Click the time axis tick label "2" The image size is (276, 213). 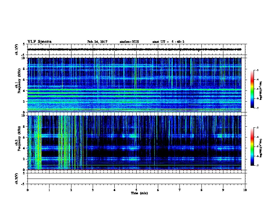pos(71,190)
